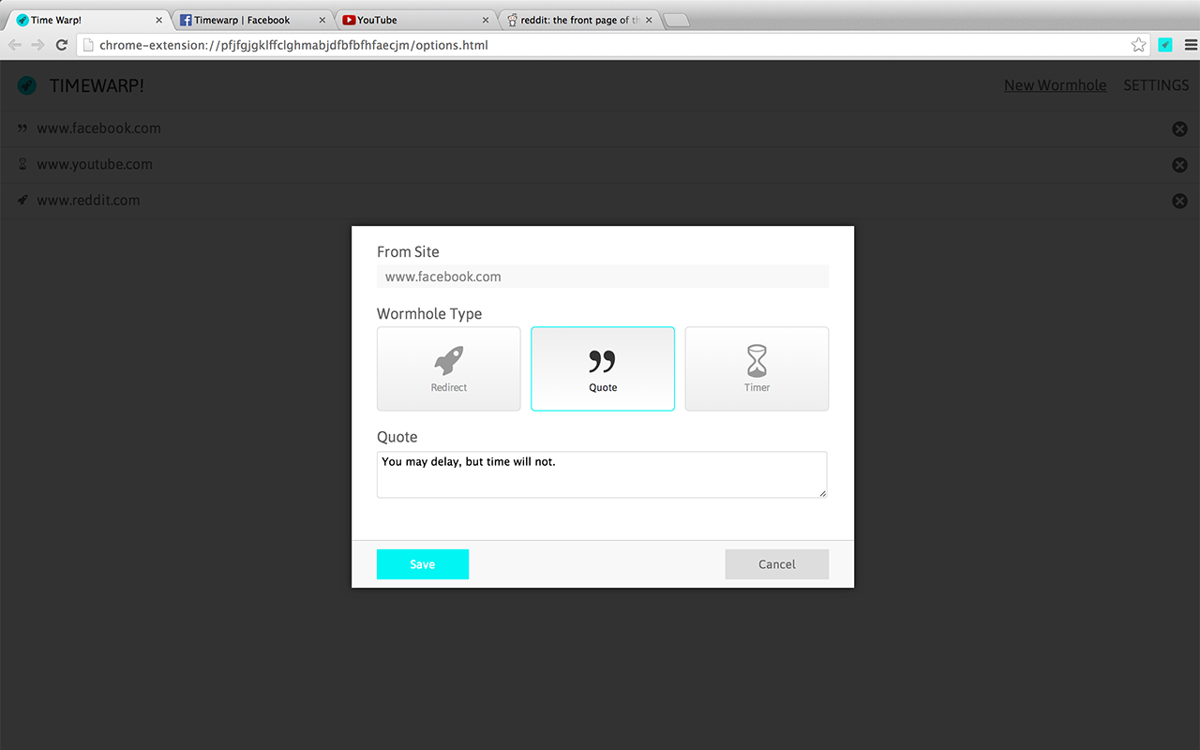
Task: Save the wormhole settings
Action: [423, 564]
